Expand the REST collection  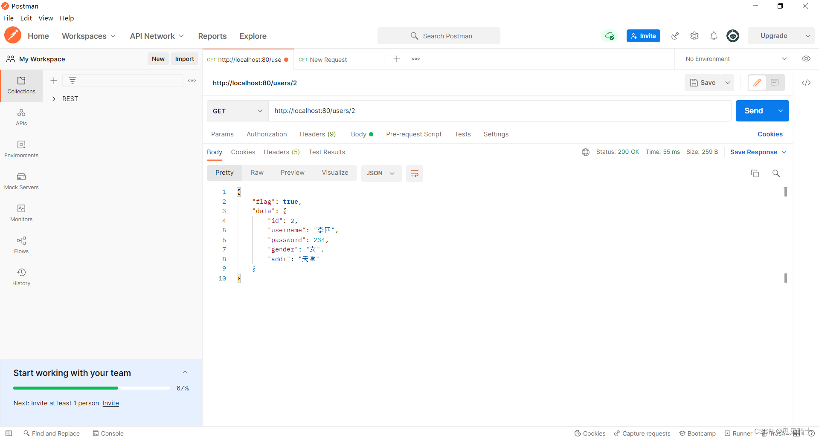click(54, 99)
